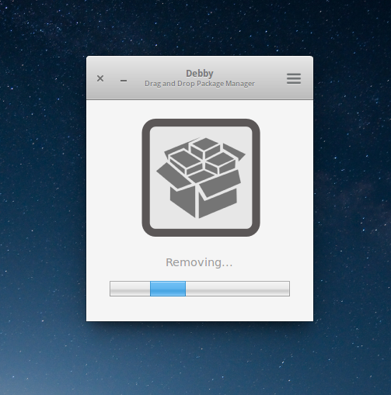The height and width of the screenshot is (395, 391).
Task: Click the "Removing..." status label
Action: point(199,262)
